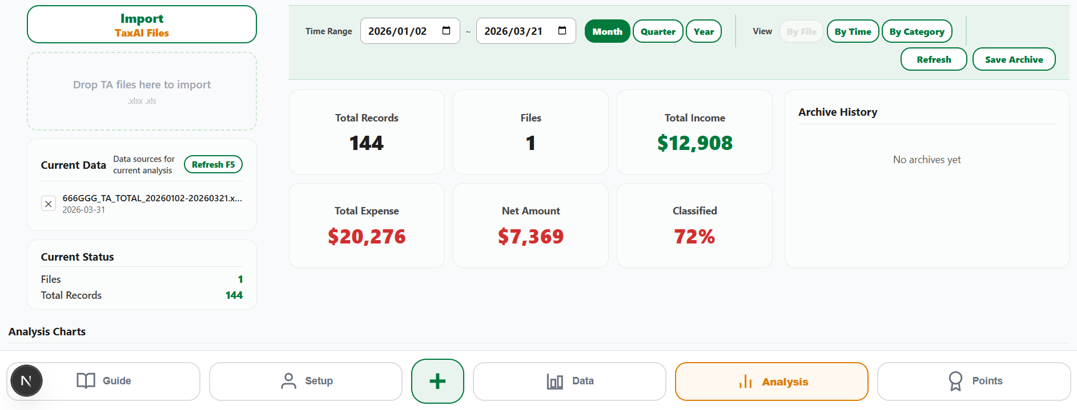
Task: Open the Points tab with ribbon icon
Action: click(974, 381)
